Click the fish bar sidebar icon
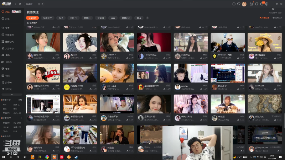This screenshot has width=285, height=160. click(3, 55)
